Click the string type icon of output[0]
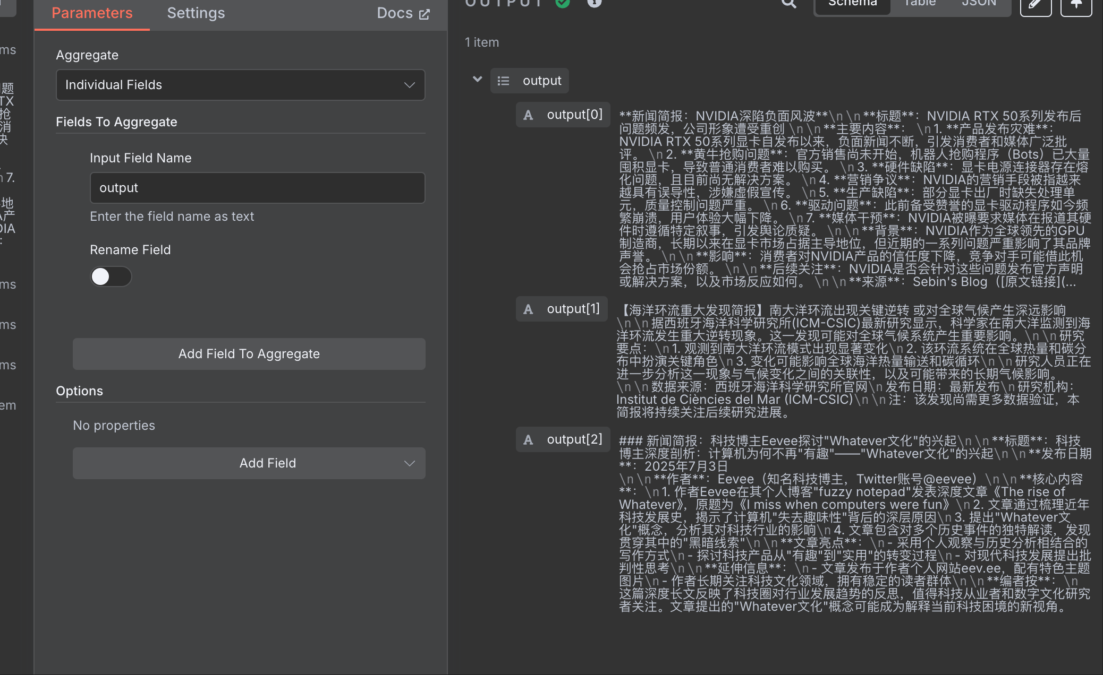This screenshot has width=1103, height=675. click(x=528, y=115)
